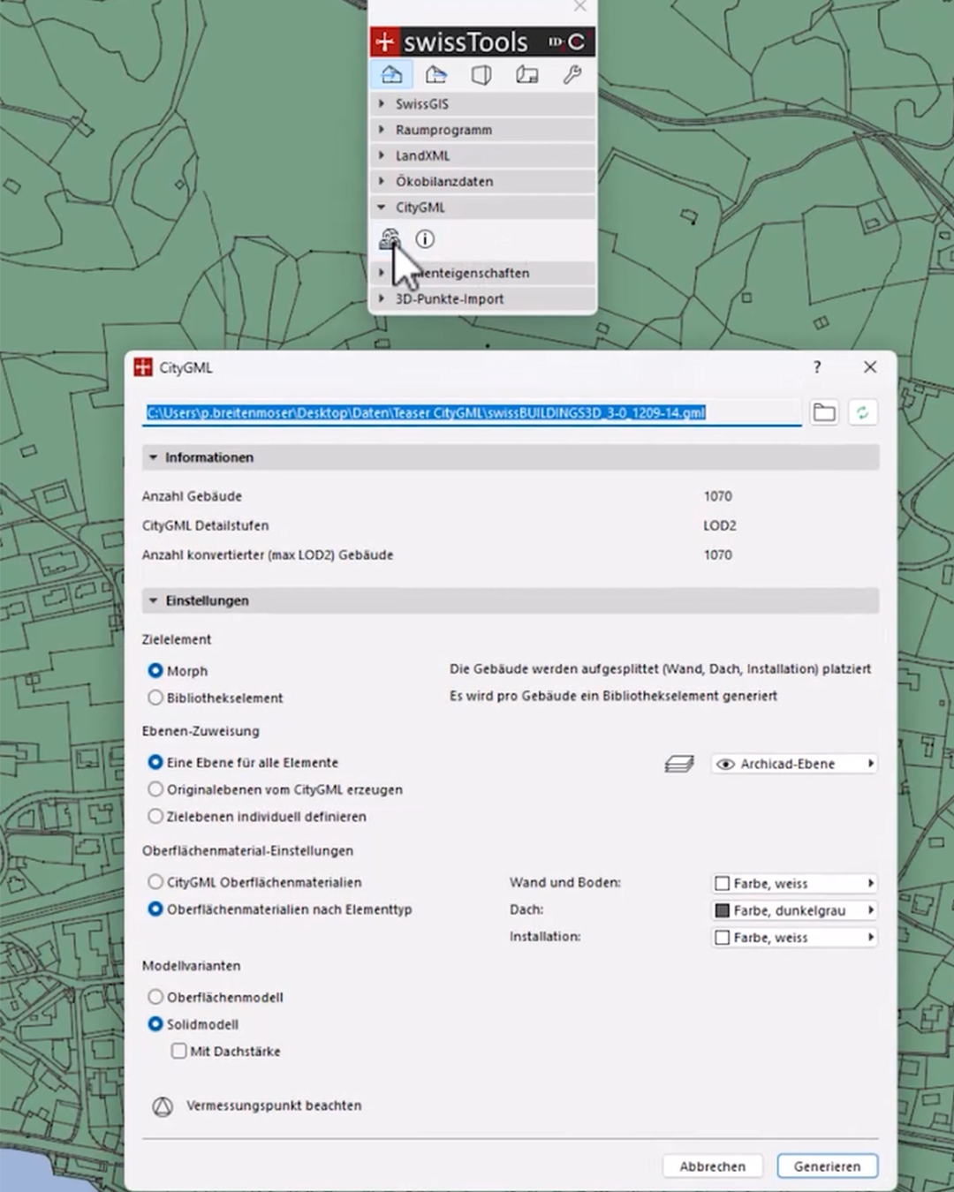
Task: Click Vermessungspunkt beachten label
Action: click(274, 1105)
